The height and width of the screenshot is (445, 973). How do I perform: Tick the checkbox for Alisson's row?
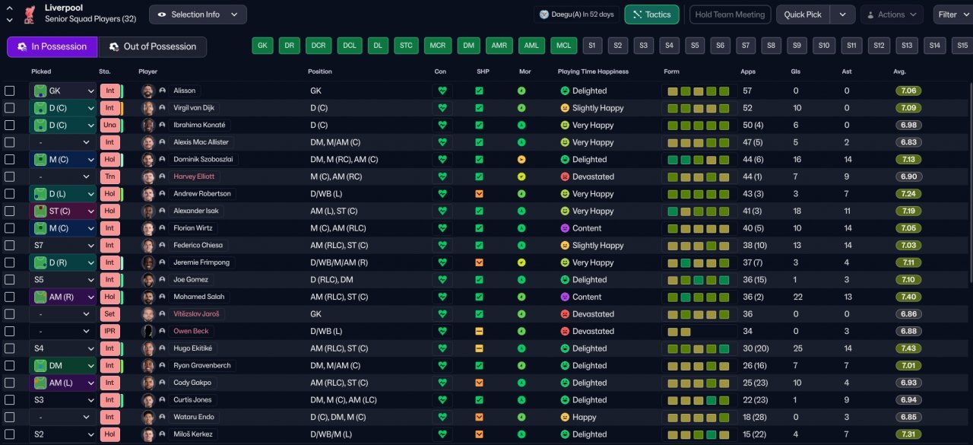[9, 91]
